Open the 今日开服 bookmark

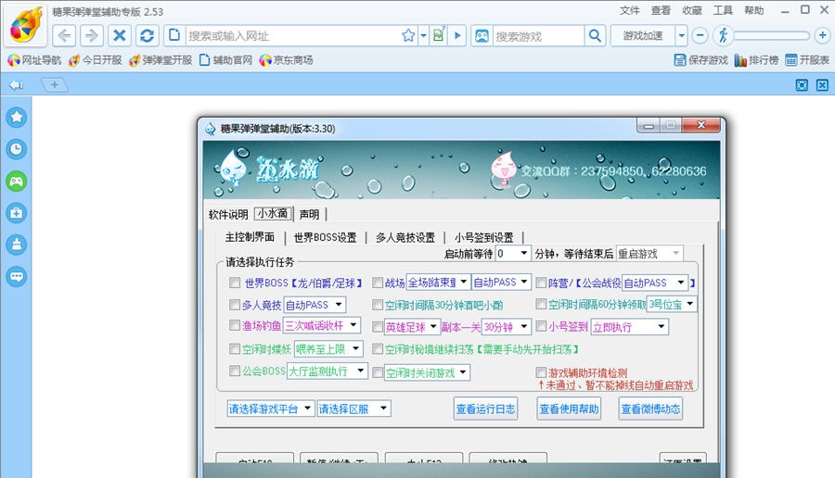click(x=96, y=60)
